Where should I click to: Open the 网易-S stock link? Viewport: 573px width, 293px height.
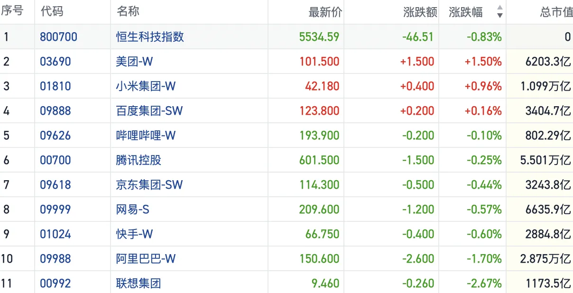click(133, 209)
